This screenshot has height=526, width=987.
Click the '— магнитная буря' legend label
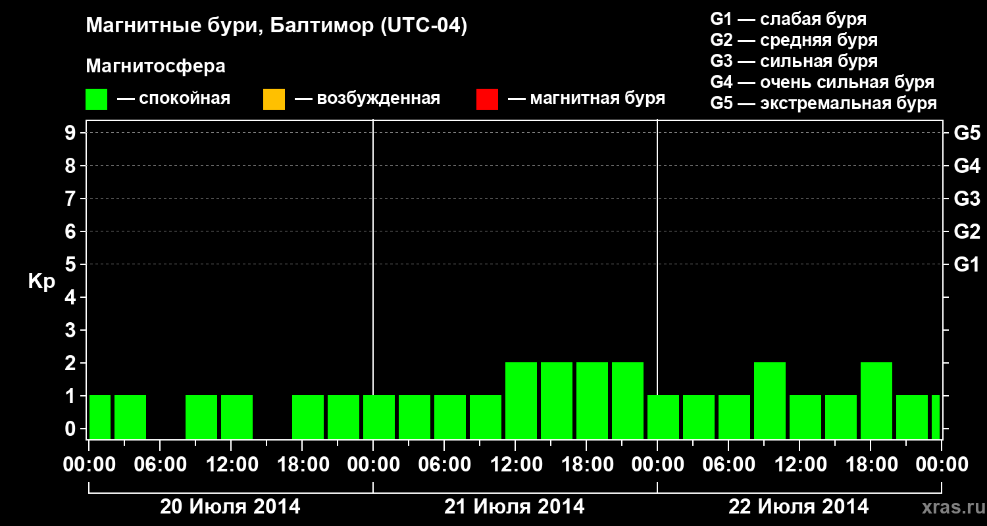pyautogui.click(x=586, y=99)
